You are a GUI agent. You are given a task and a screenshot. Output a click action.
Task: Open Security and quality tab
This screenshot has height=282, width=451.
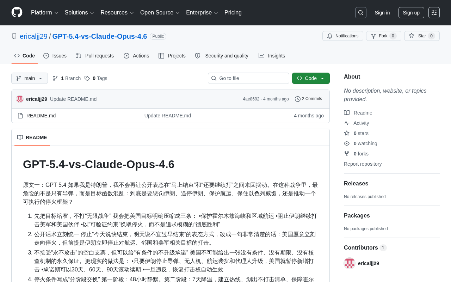(222, 56)
